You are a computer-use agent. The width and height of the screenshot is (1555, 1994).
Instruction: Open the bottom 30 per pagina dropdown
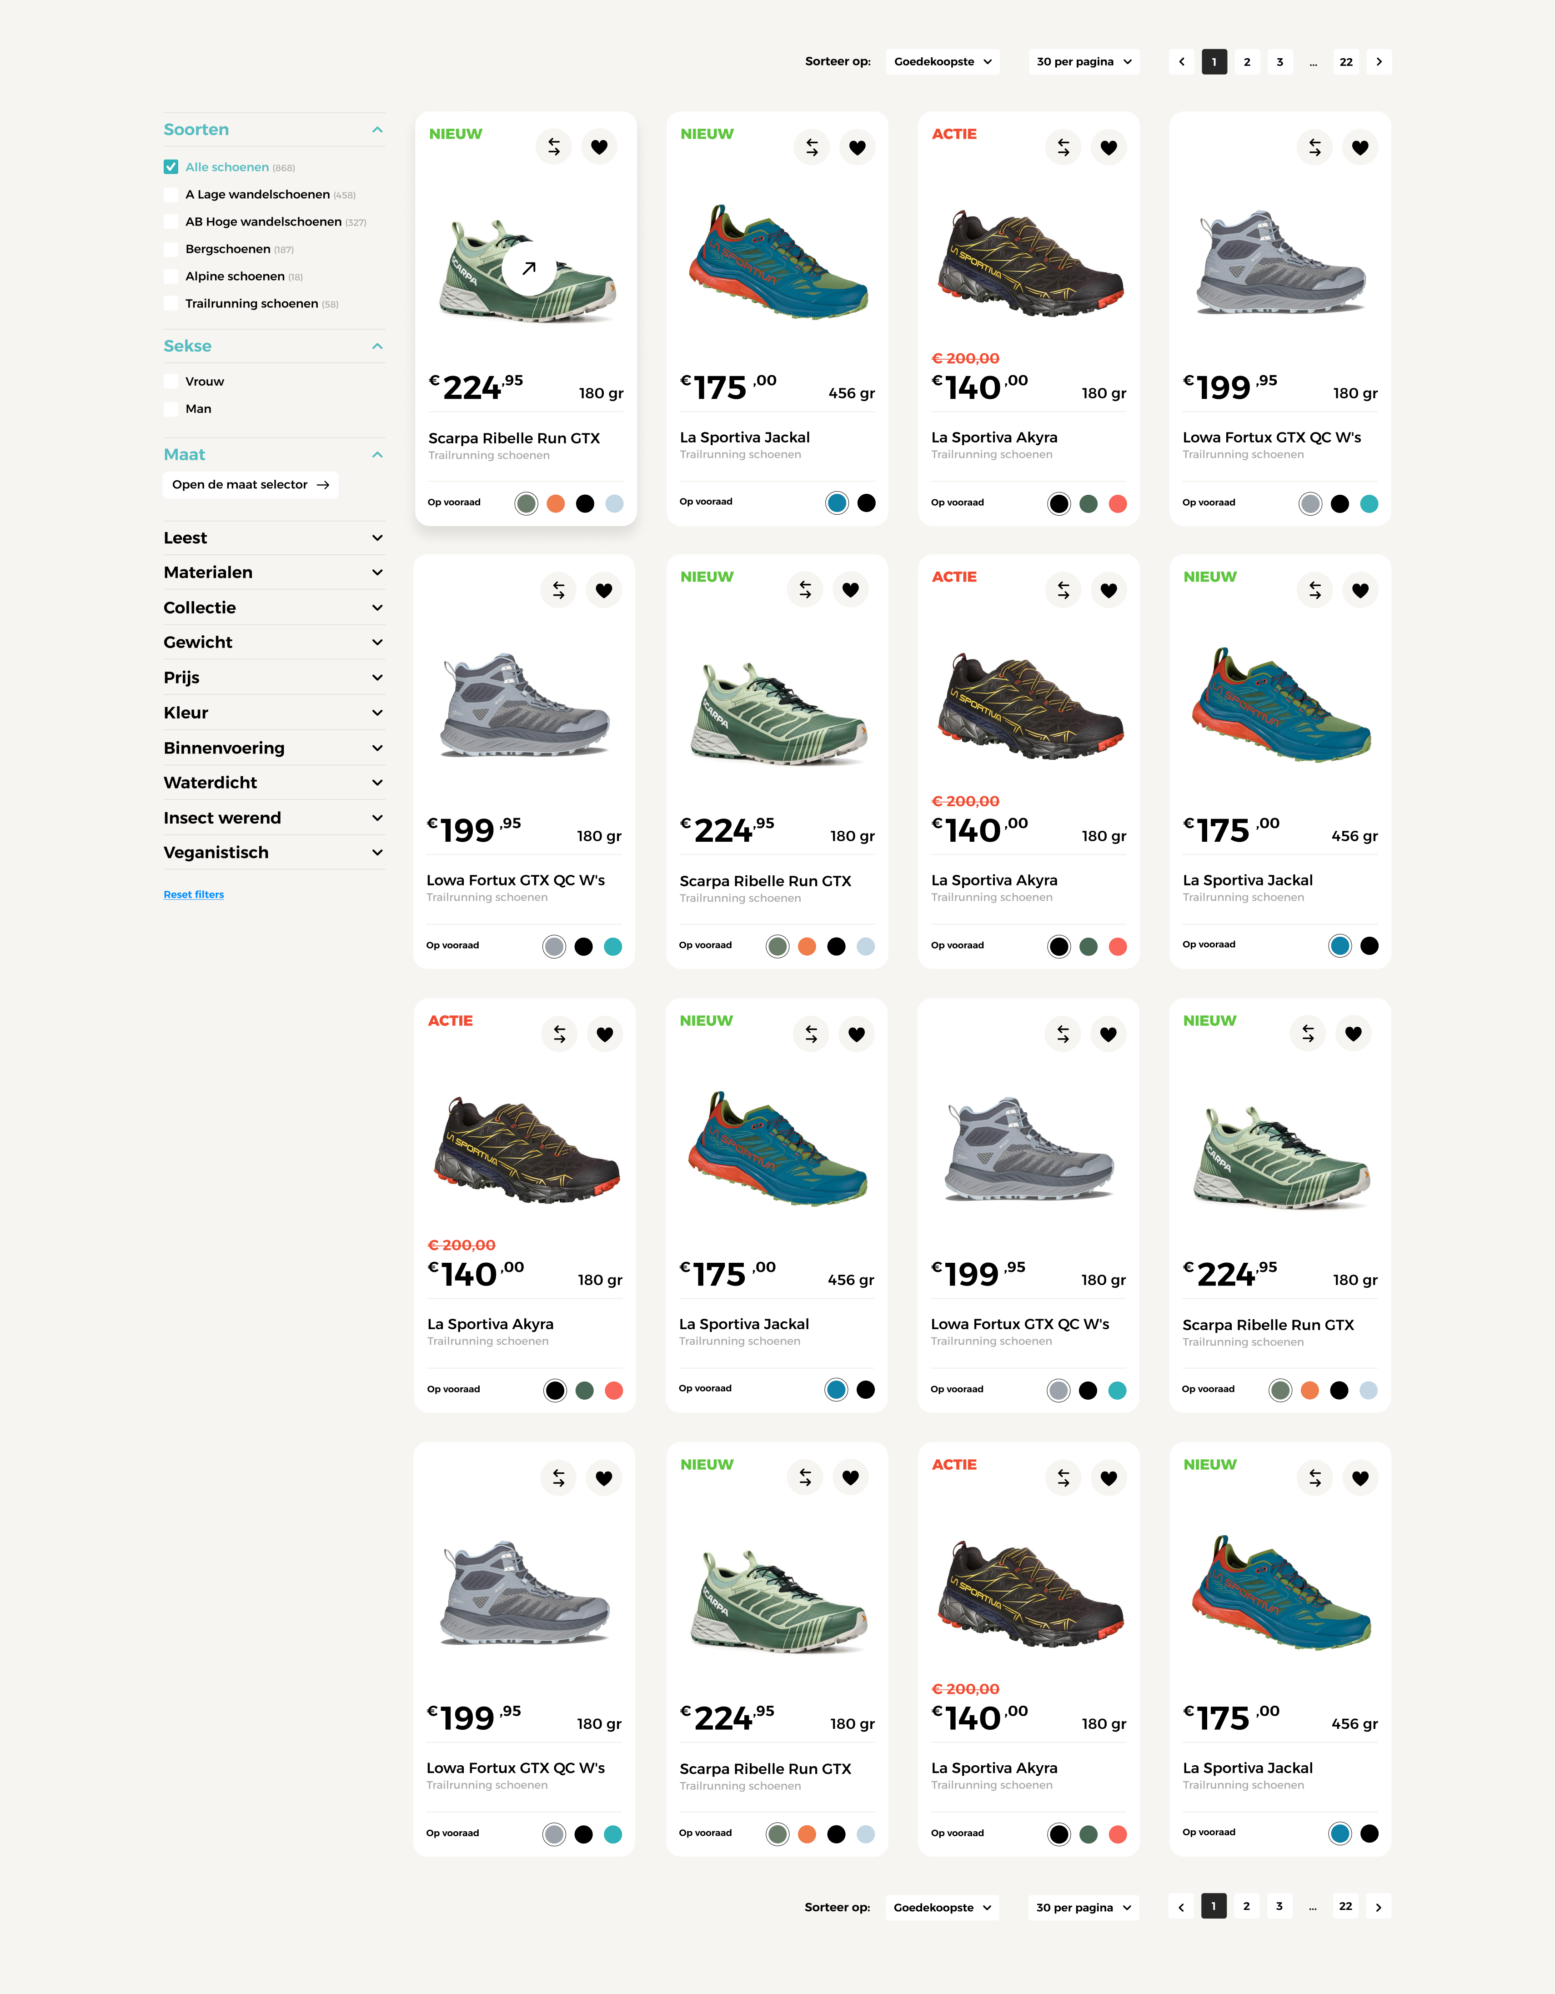click(1084, 1906)
